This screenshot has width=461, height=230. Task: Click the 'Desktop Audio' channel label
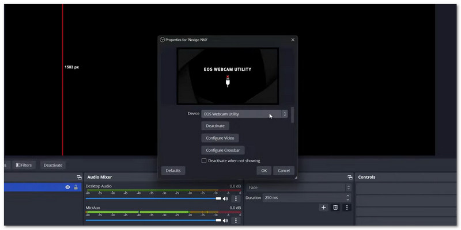pos(99,186)
